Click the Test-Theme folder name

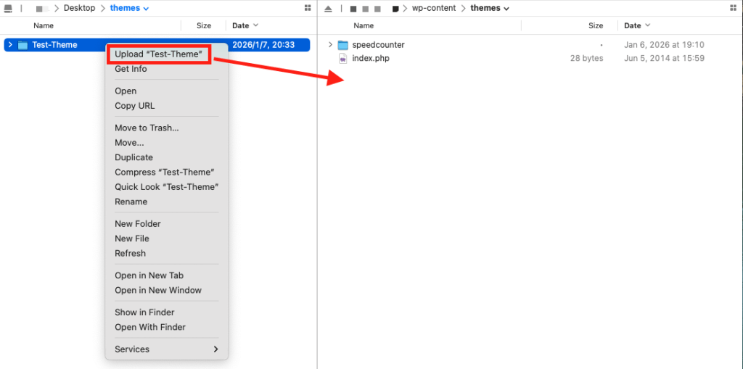[55, 45]
